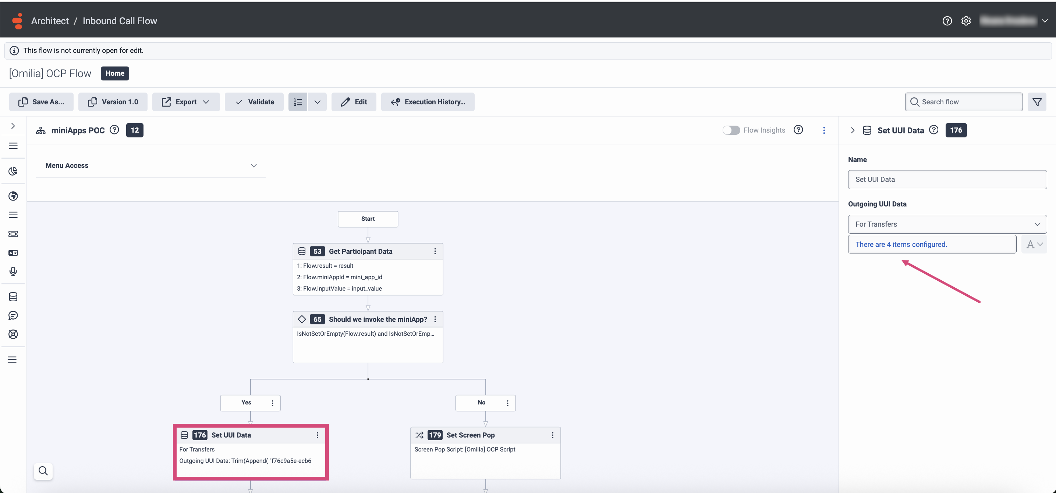
Task: Click the microphone icon in left sidebar
Action: click(13, 271)
